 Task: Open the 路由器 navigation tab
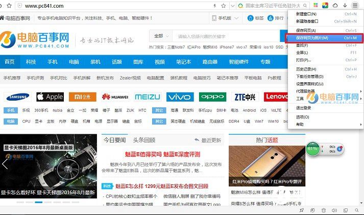(x=210, y=62)
